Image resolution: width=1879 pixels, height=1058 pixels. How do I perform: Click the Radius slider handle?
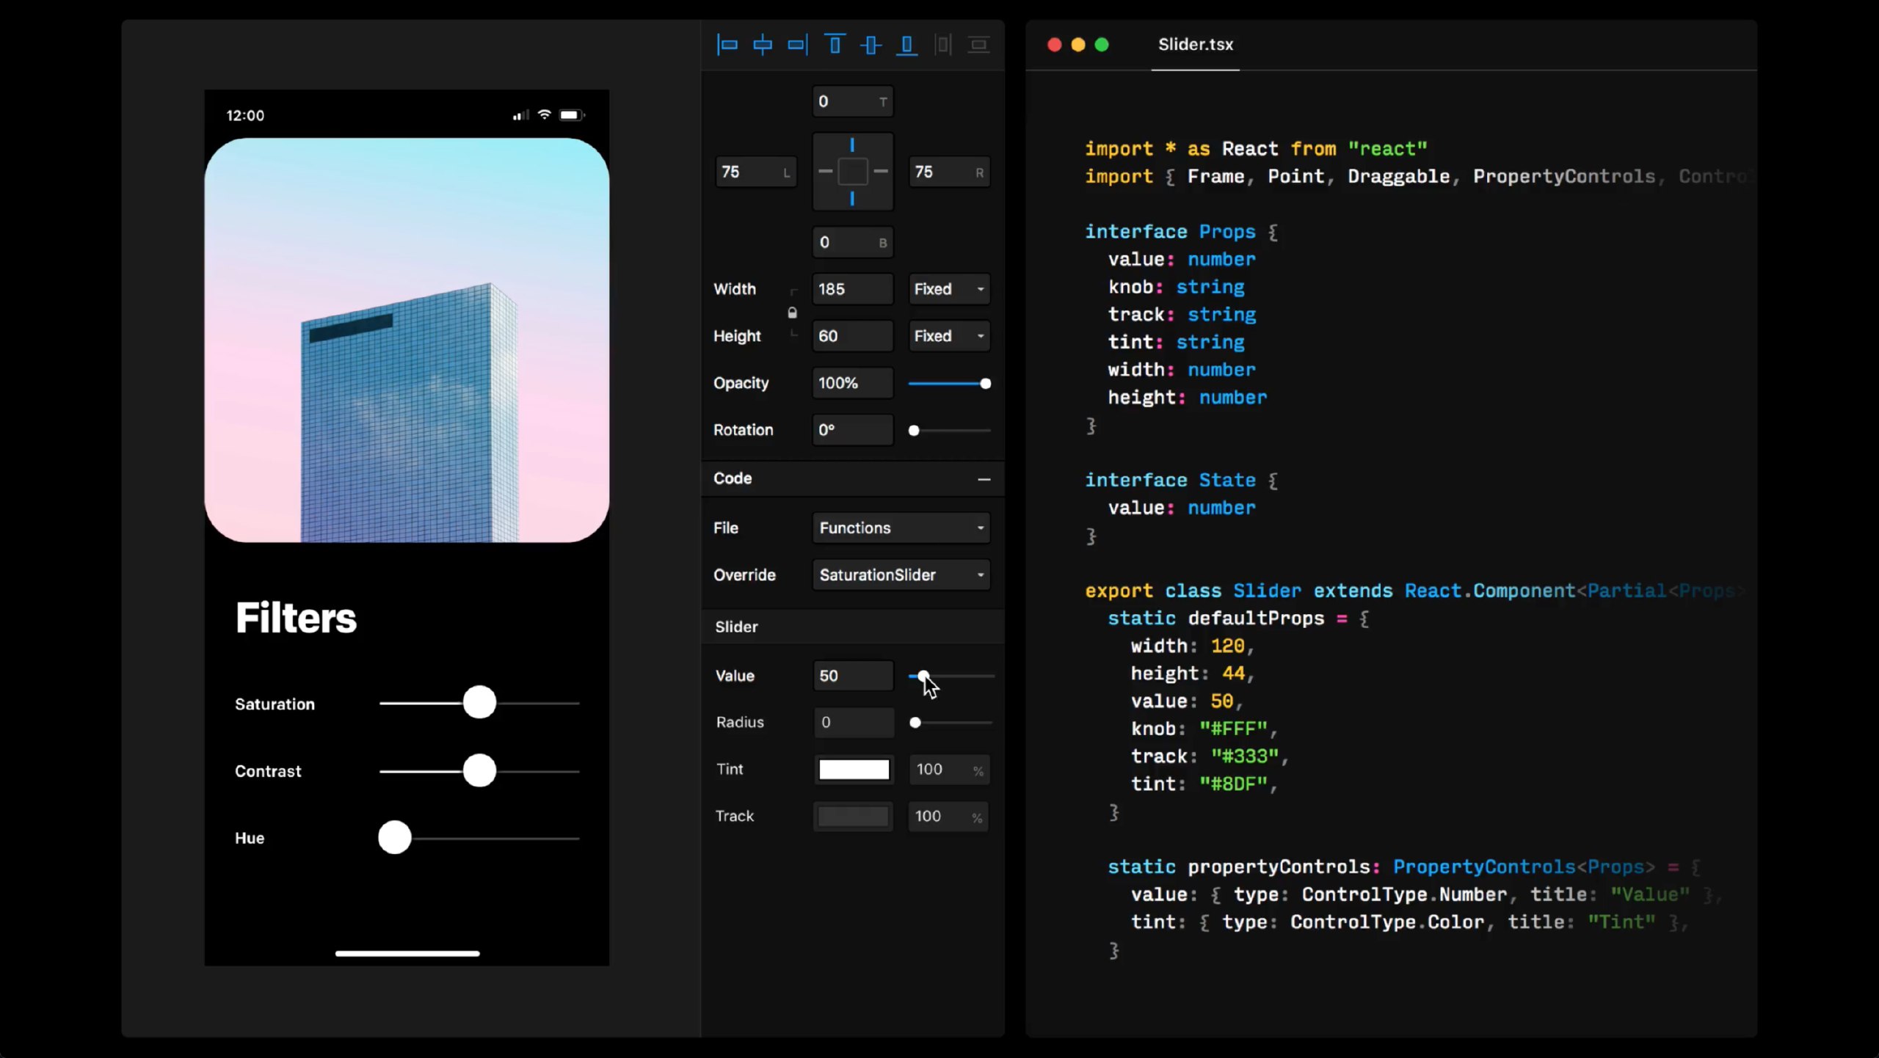915,723
